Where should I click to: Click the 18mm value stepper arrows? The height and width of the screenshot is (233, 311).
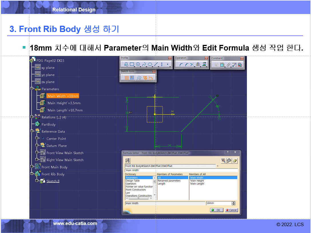pyautogui.click(x=233, y=203)
